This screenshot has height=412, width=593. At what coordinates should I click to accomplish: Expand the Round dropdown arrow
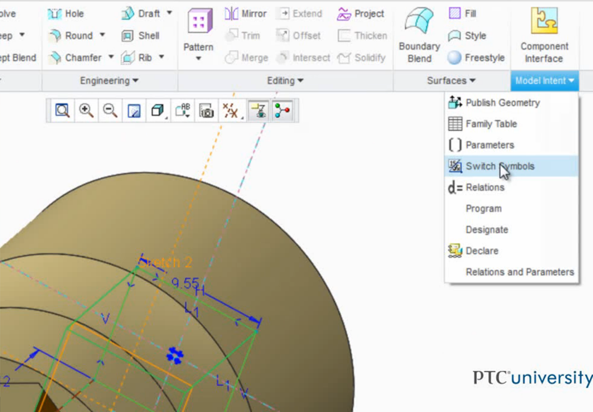102,35
